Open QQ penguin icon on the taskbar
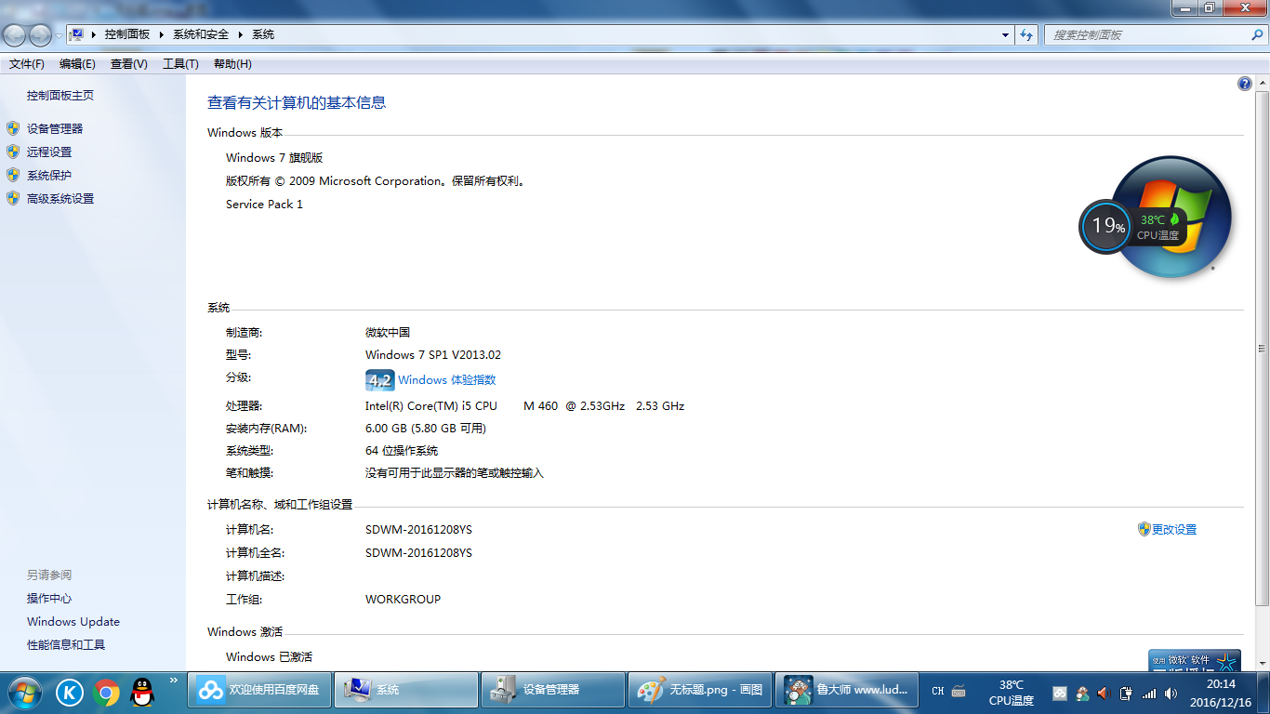 click(x=142, y=692)
